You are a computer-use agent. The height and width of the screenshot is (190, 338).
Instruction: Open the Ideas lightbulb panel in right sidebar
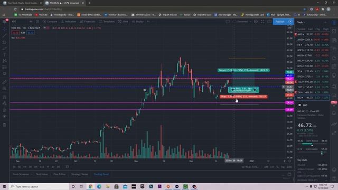(334, 76)
